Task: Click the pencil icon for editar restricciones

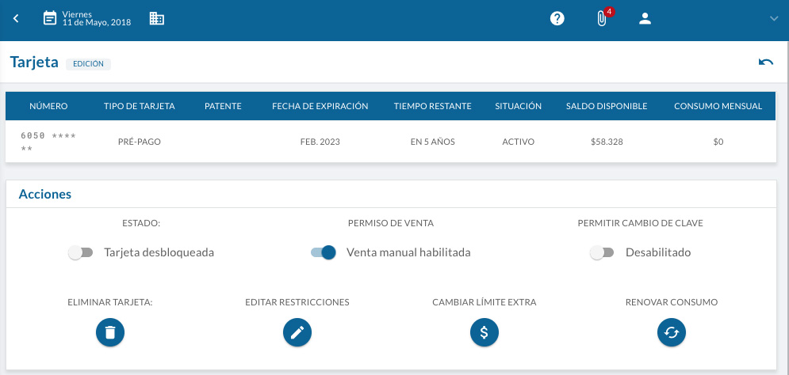Action: [297, 332]
